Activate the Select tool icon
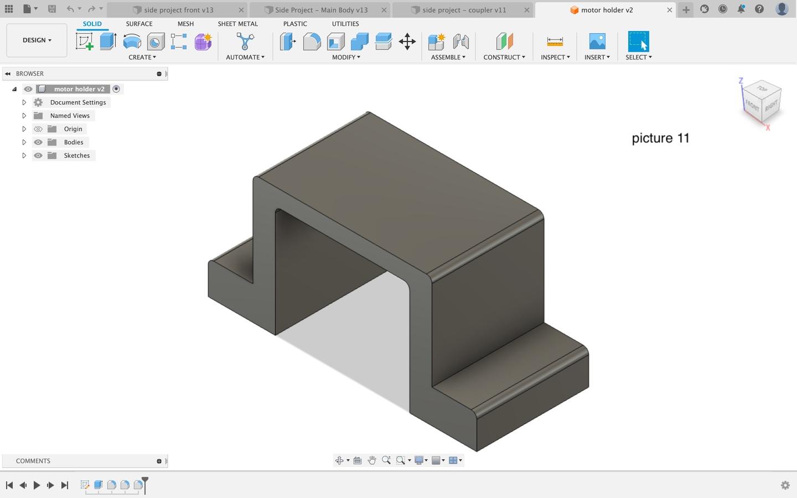 tap(638, 41)
